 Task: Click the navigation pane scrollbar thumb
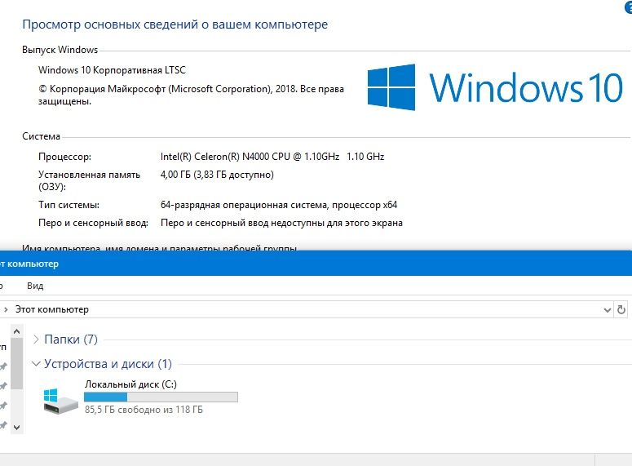point(16,364)
